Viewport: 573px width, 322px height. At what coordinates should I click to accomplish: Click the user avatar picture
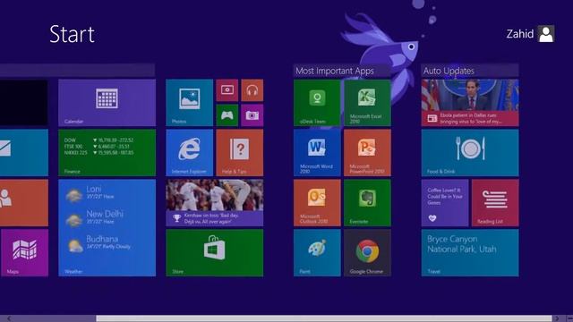pos(546,34)
